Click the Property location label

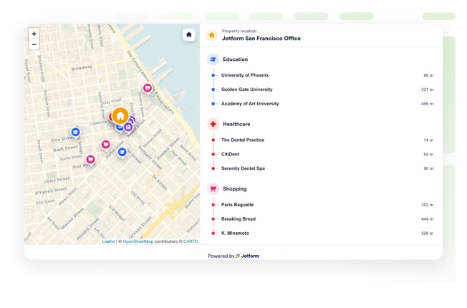239,31
